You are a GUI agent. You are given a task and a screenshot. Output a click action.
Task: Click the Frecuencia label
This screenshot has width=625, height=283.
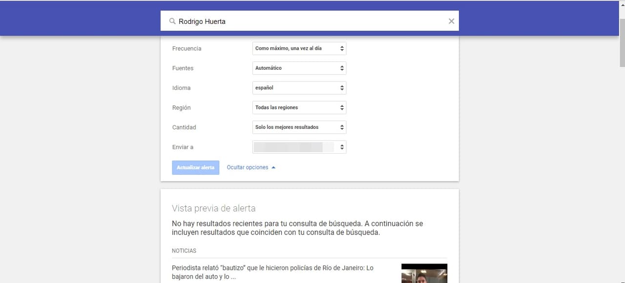click(x=187, y=49)
